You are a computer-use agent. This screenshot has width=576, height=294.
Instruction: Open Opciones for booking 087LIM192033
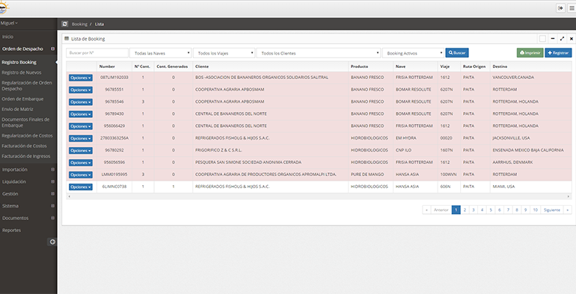[x=81, y=78]
